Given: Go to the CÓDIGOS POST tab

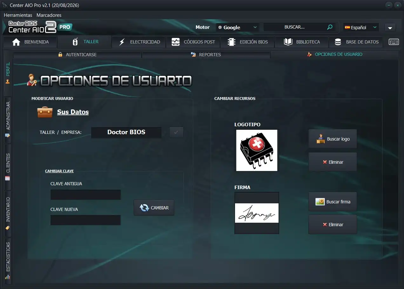Looking at the screenshot, I should point(193,42).
